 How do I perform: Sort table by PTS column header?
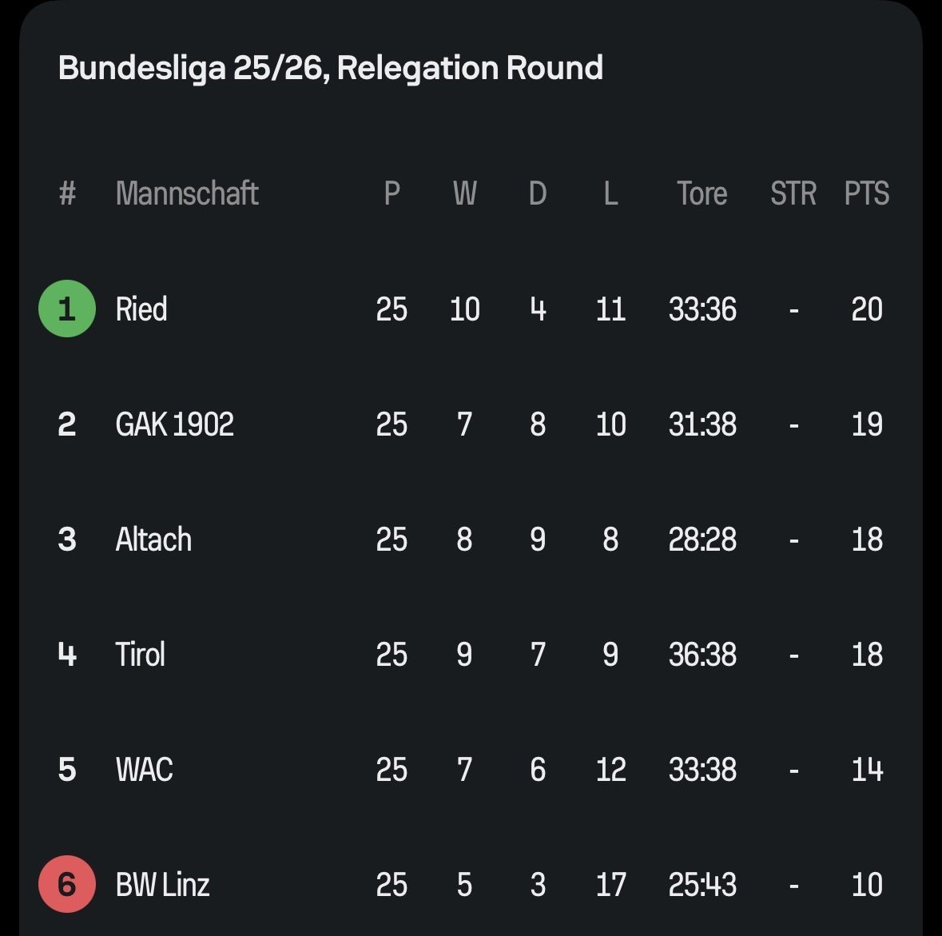866,193
